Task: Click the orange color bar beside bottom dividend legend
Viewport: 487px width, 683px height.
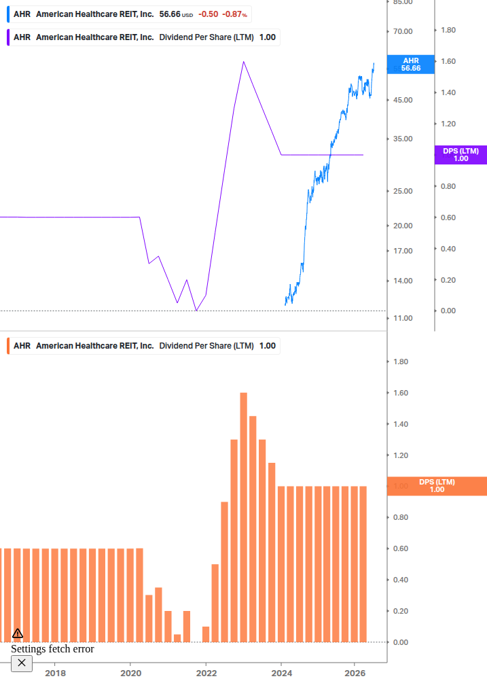Action: (x=8, y=346)
